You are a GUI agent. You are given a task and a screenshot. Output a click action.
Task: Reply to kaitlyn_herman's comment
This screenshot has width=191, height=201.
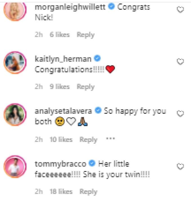(86, 87)
